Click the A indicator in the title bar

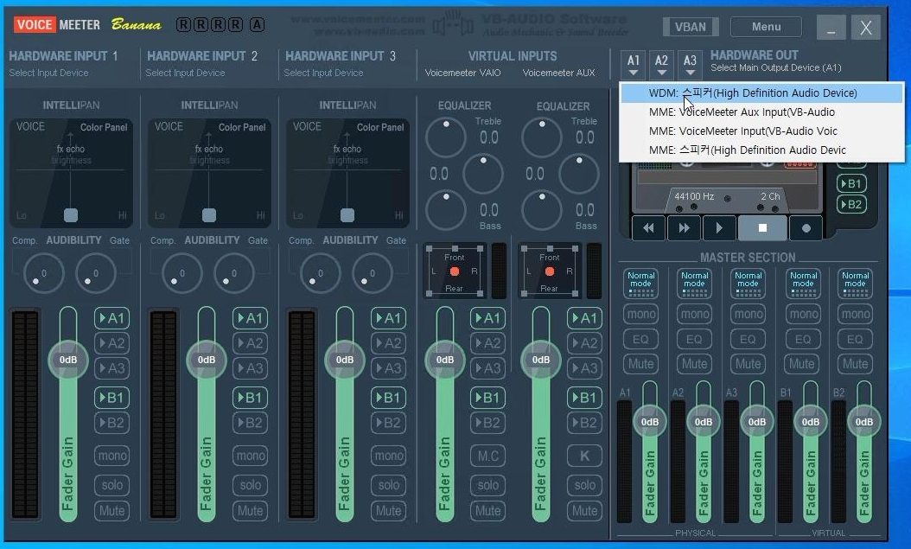click(257, 24)
